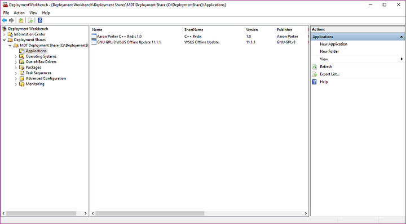406x224 pixels.
Task: Click the Help icon in the Actions pane
Action: 315,82
